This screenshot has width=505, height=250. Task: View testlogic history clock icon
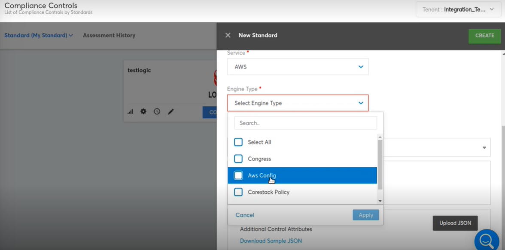[157, 111]
